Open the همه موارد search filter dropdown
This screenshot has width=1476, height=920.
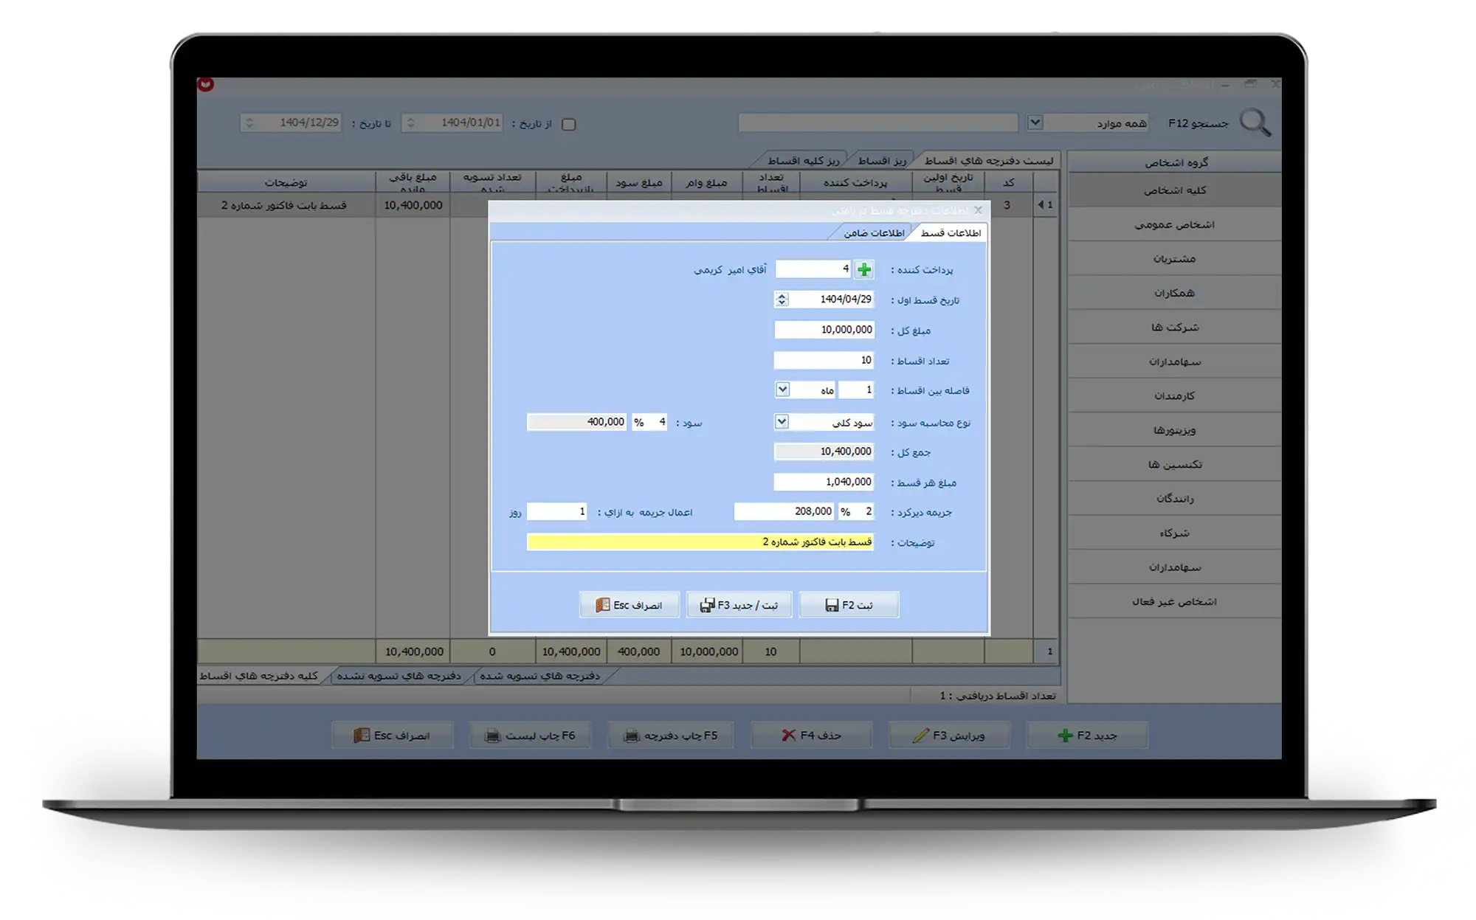(1035, 122)
